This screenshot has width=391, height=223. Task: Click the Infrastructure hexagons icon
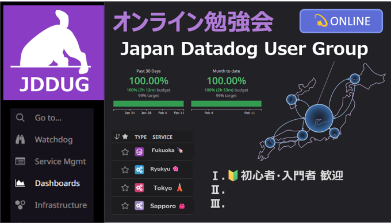point(20,205)
